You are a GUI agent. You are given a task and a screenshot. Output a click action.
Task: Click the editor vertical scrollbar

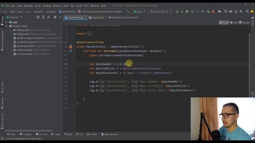(249, 65)
